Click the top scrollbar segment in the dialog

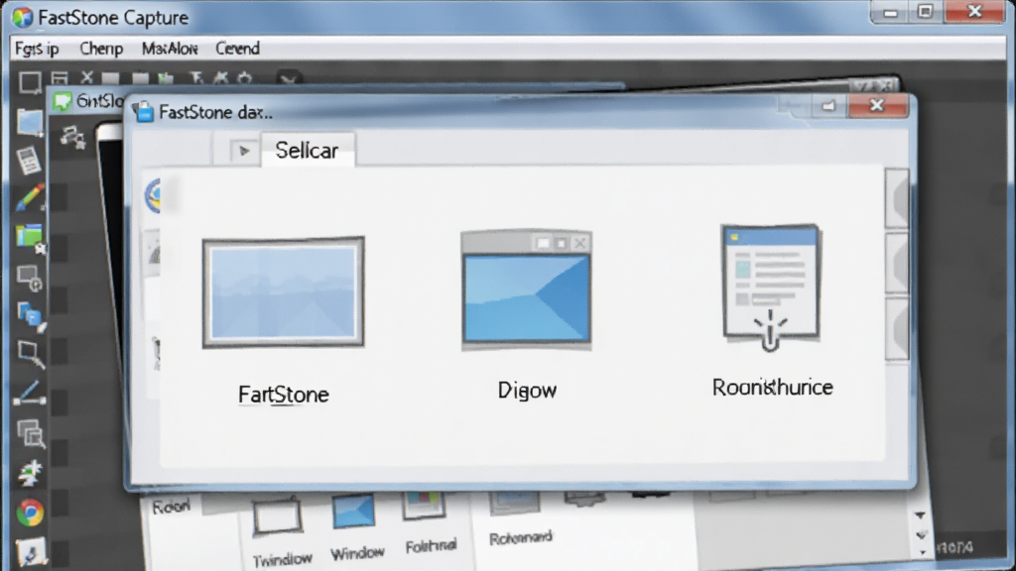[897, 198]
